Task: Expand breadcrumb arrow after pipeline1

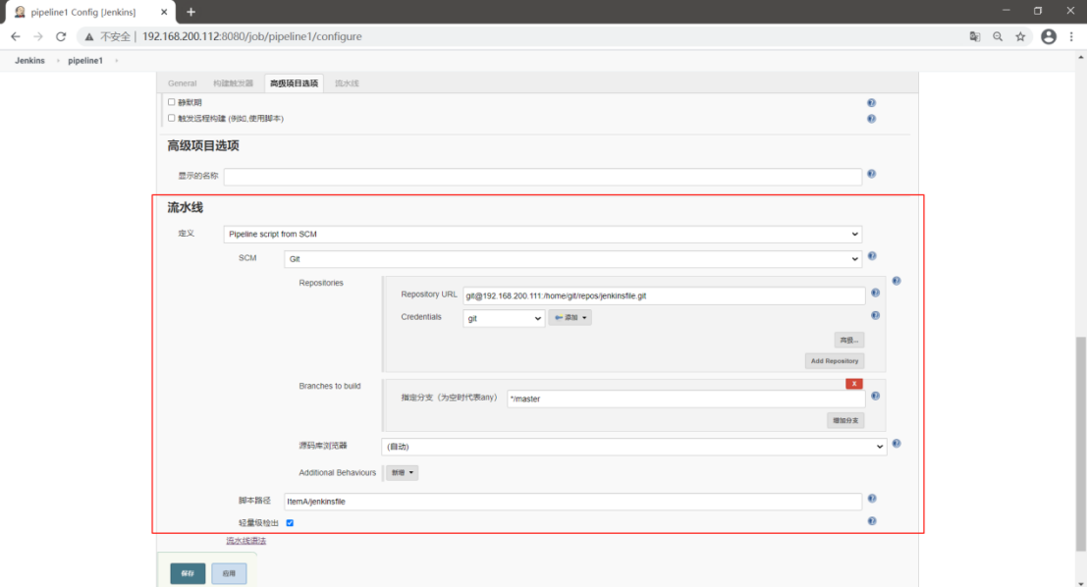Action: point(116,61)
